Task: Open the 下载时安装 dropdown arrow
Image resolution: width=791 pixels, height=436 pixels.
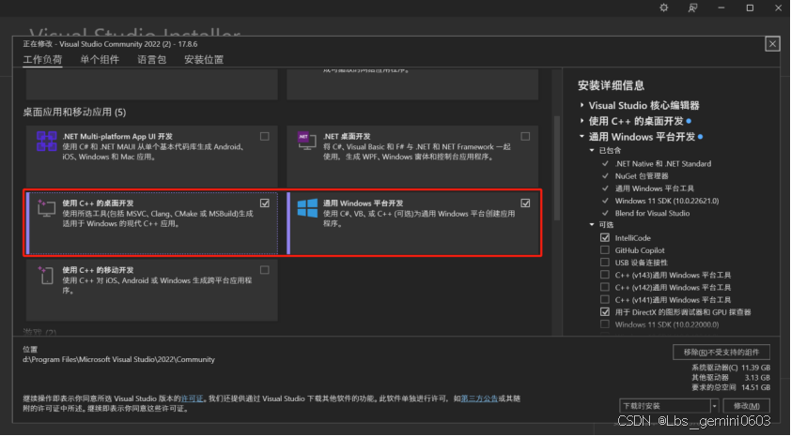Action: tap(714, 406)
